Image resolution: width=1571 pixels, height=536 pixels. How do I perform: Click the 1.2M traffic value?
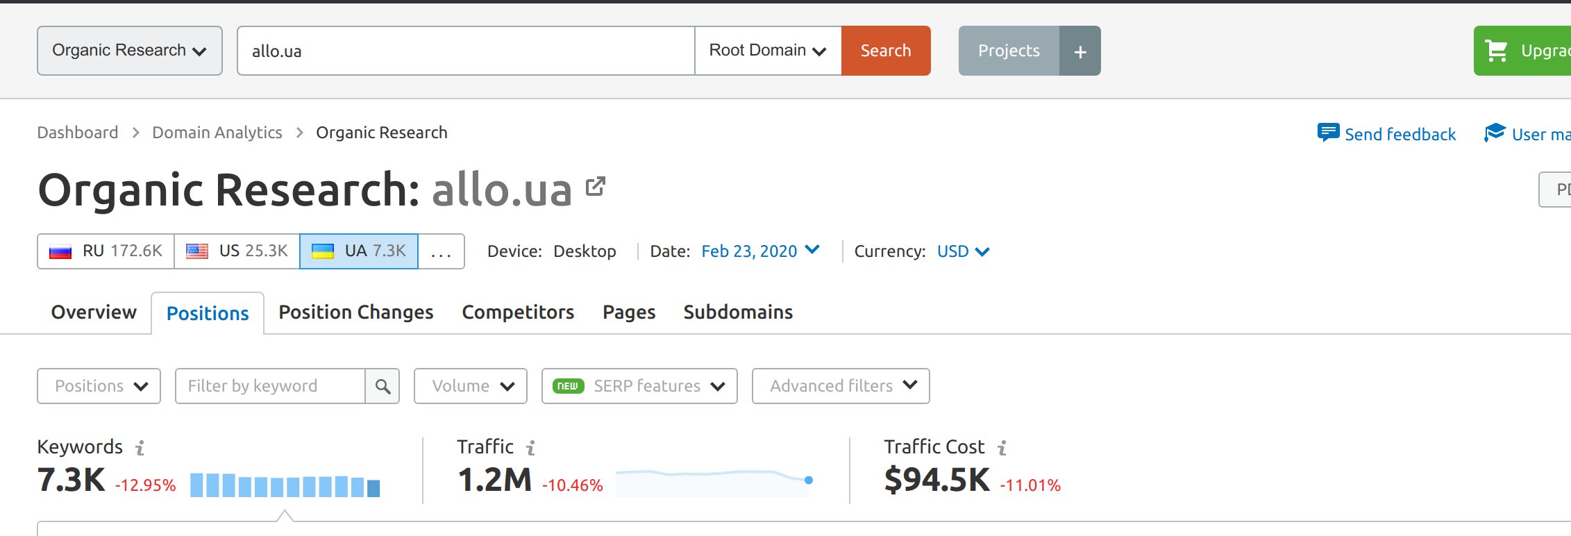pyautogui.click(x=494, y=480)
